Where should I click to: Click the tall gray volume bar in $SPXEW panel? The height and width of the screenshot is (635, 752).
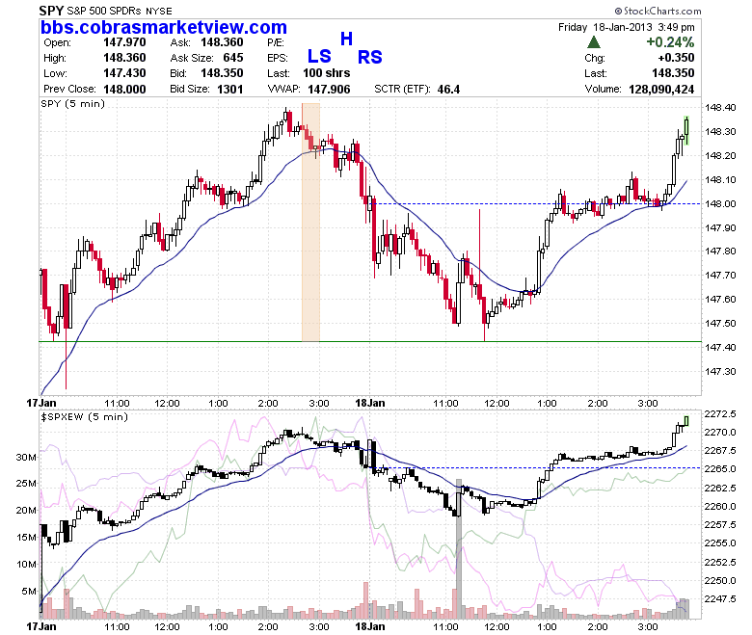459,548
